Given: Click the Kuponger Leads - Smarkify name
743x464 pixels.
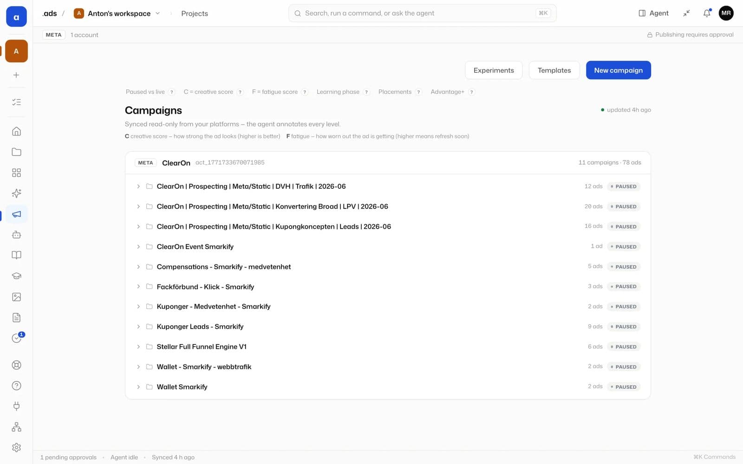Looking at the screenshot, I should [200, 327].
